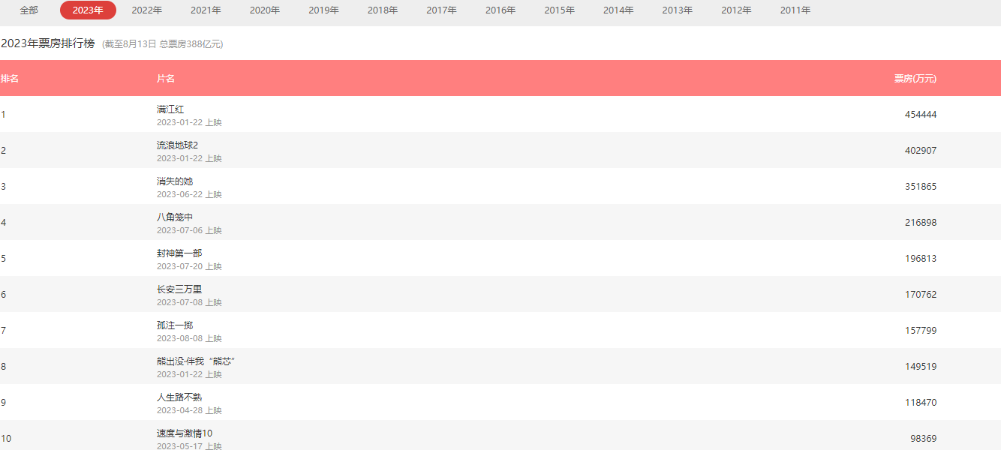Go to the 2015年 tab
1001x450 pixels.
point(560,10)
